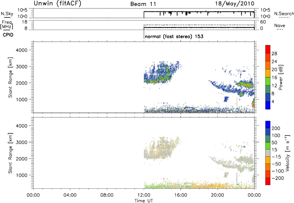Click the '04:00' time axis tick label

coord(70,195)
